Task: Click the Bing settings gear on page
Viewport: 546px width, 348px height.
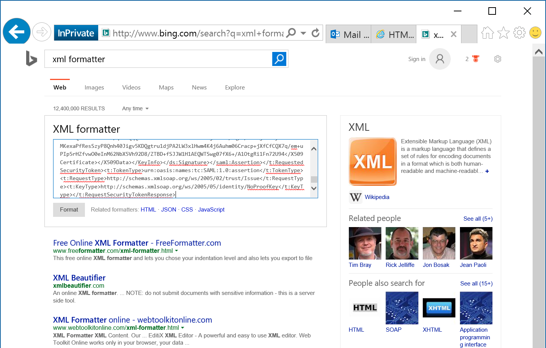Action: coord(497,59)
